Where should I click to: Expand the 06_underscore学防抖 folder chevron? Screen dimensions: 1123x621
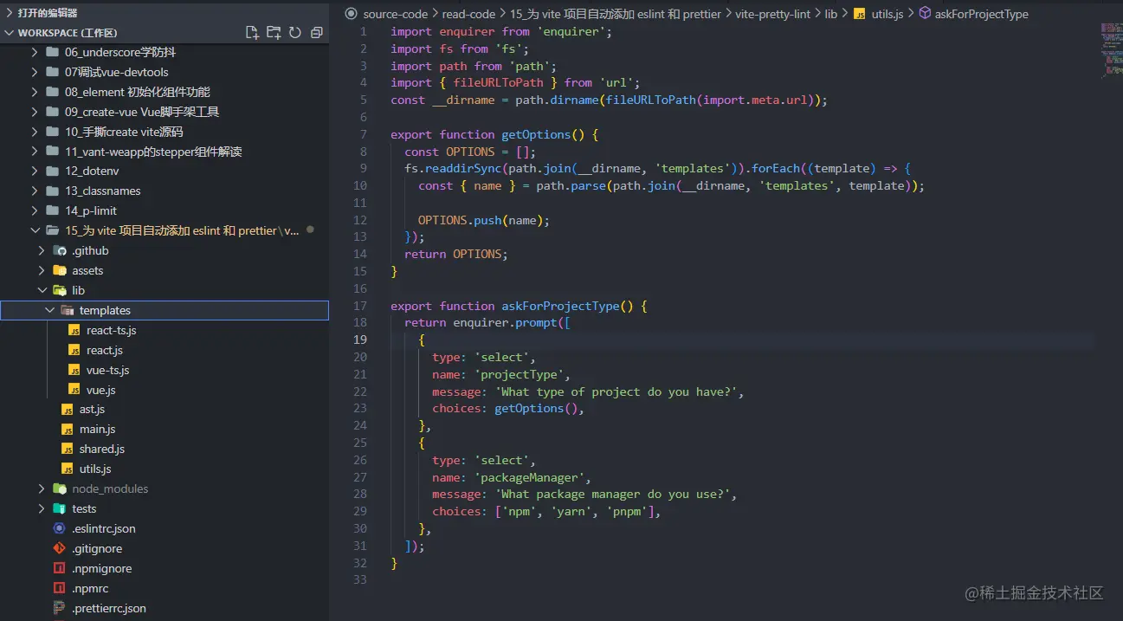click(x=35, y=52)
